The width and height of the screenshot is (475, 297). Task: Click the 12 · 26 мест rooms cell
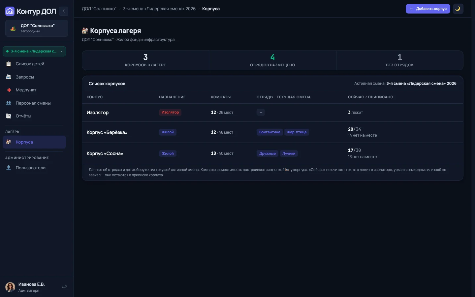222,113
